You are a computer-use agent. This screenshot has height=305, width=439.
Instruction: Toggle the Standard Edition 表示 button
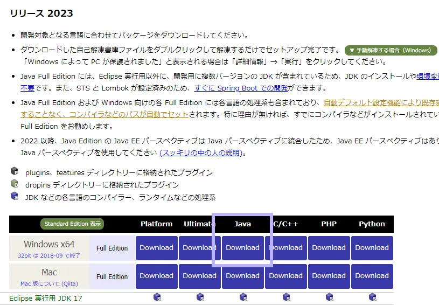coord(72,224)
